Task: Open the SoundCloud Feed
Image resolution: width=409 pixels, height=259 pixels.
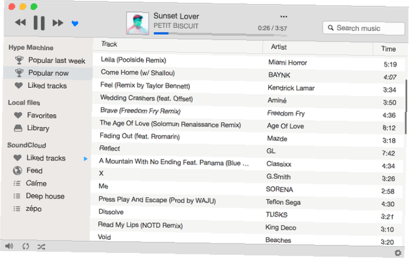Action: [34, 170]
